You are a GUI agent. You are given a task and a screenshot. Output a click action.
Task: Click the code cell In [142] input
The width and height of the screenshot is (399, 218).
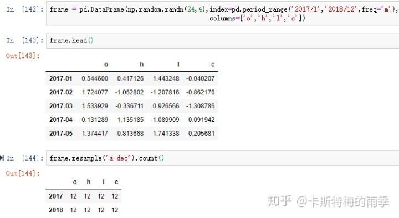click(222, 14)
